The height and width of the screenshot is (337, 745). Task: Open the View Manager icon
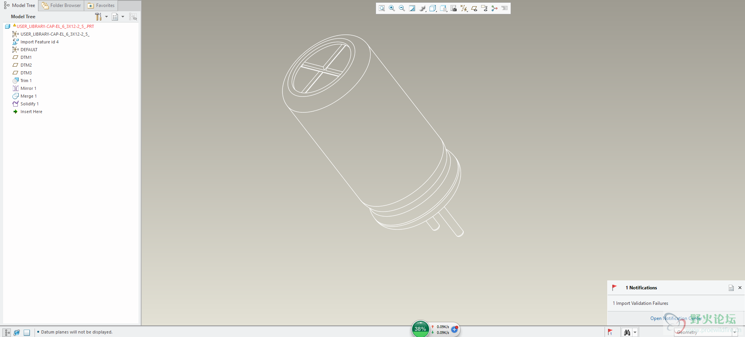coord(443,8)
